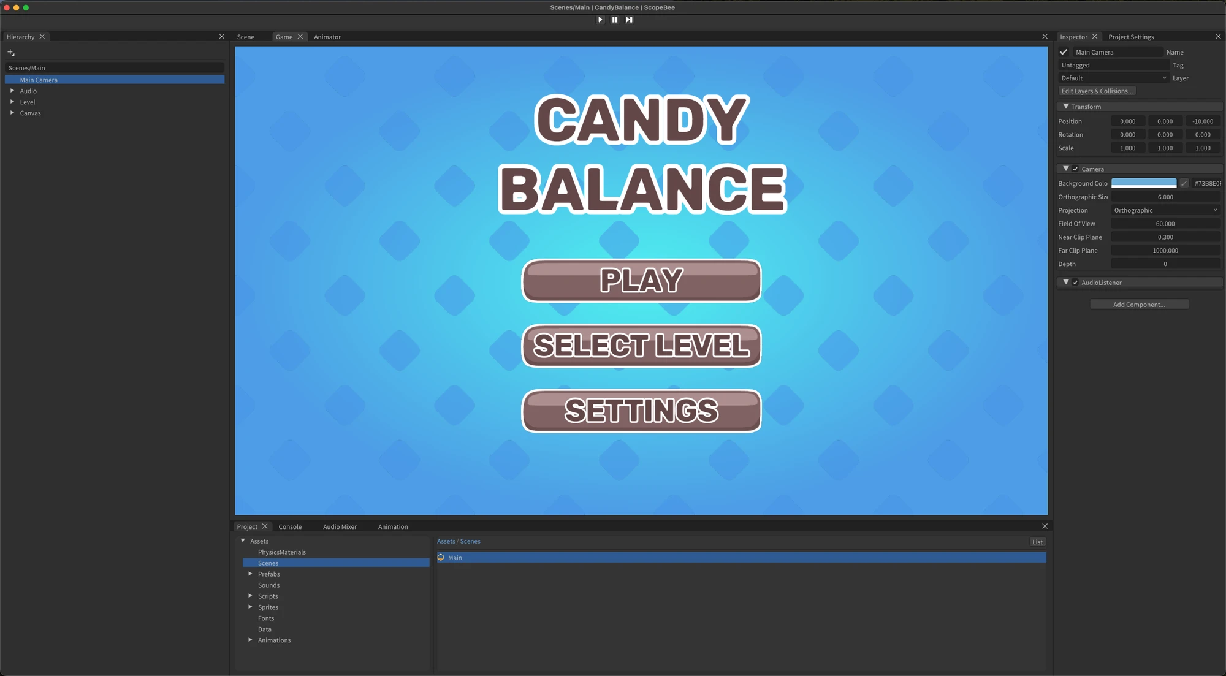Click the Orthographic Size value field
Viewport: 1226px width, 676px height.
(1165, 197)
